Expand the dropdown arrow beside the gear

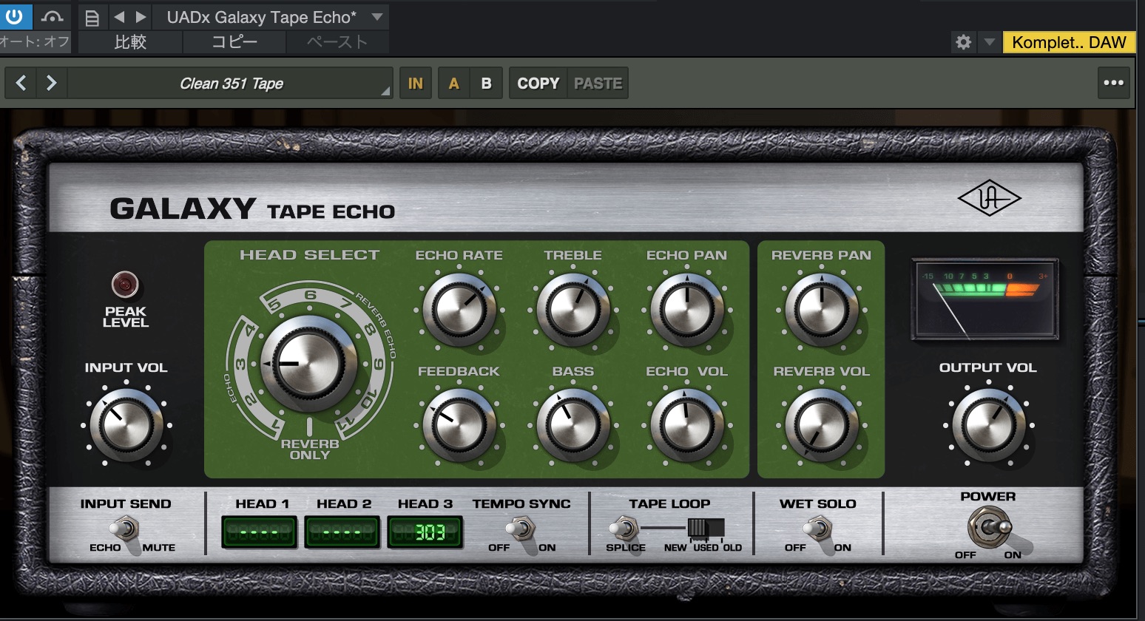point(989,42)
